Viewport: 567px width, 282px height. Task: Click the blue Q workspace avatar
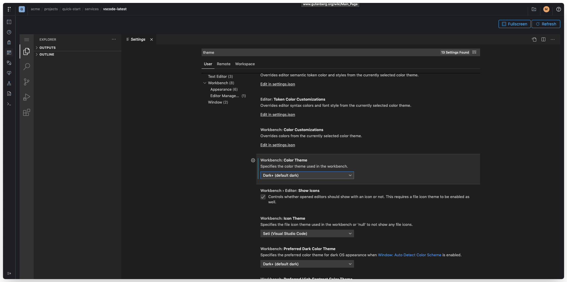(x=22, y=9)
